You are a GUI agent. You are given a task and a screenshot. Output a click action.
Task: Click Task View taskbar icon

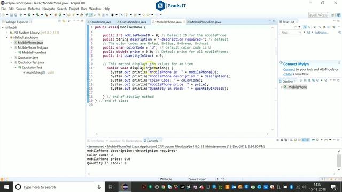(x=111, y=187)
